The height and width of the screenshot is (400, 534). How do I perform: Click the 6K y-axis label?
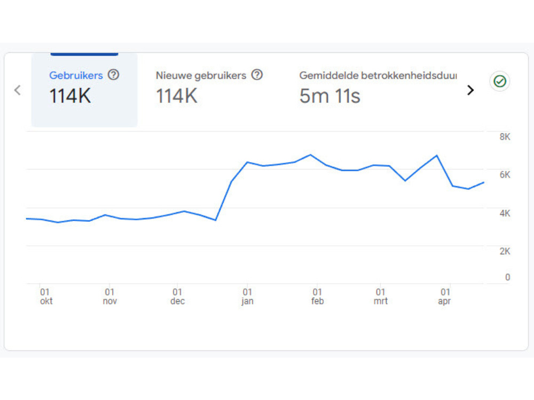pyautogui.click(x=505, y=174)
